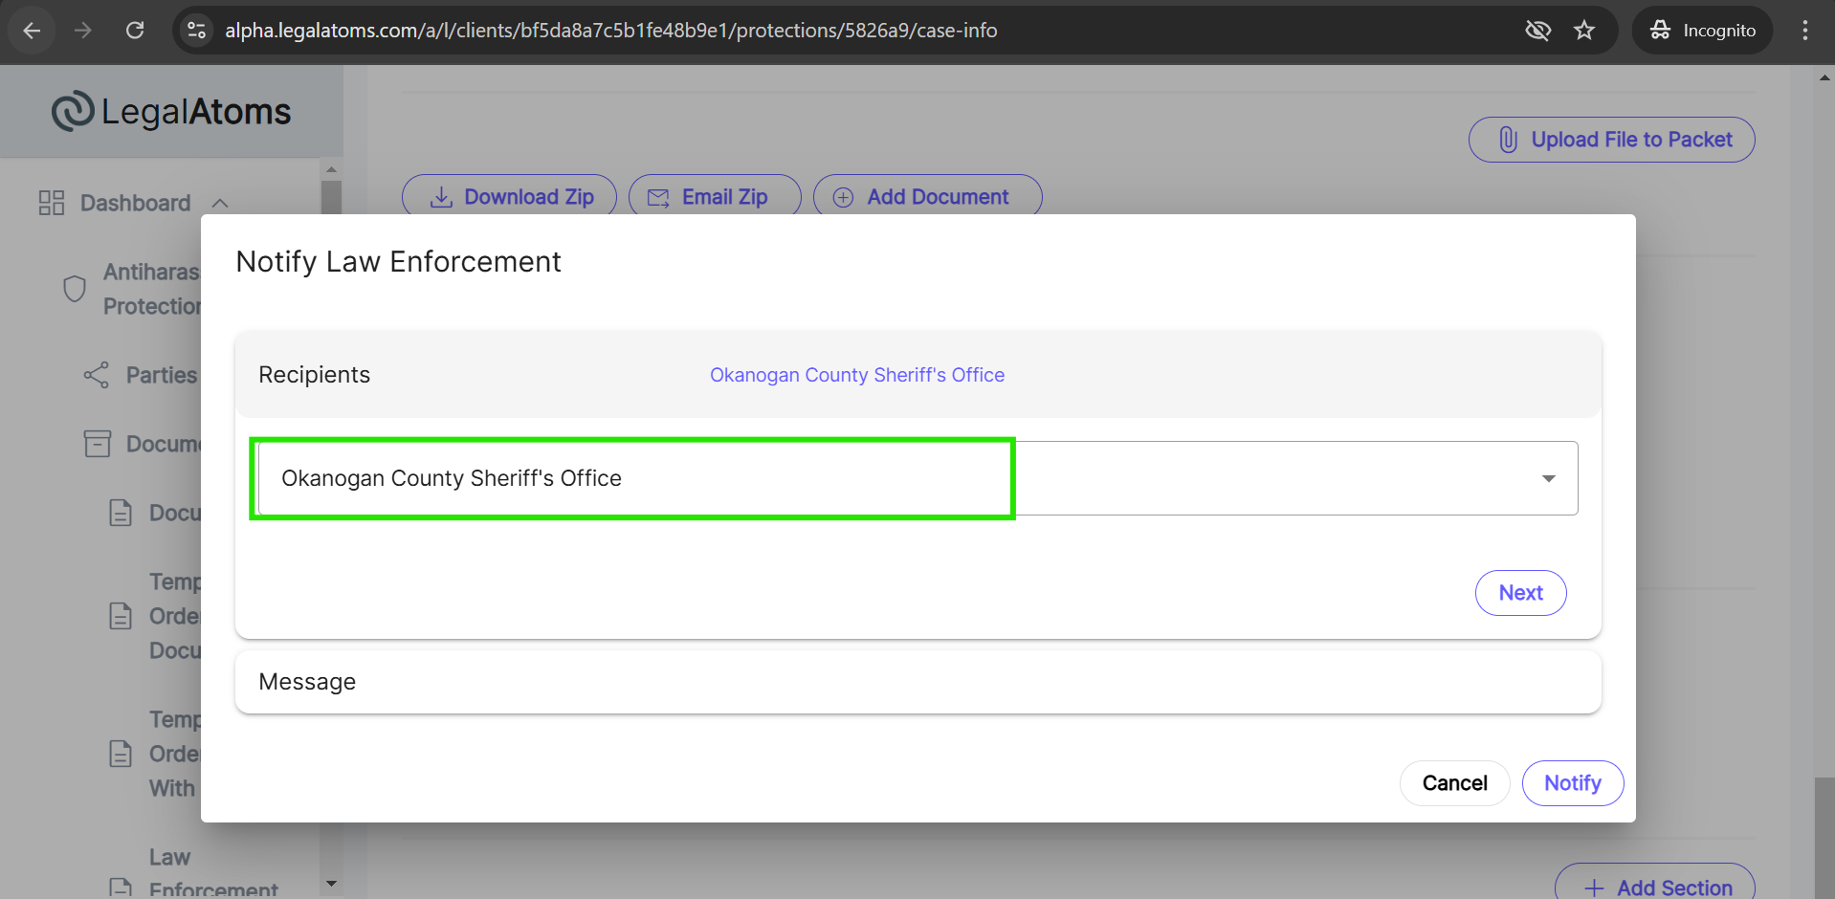Click Okanogan County Sheriff's Office recipient link
Viewport: 1835px width, 899px height.
857,375
